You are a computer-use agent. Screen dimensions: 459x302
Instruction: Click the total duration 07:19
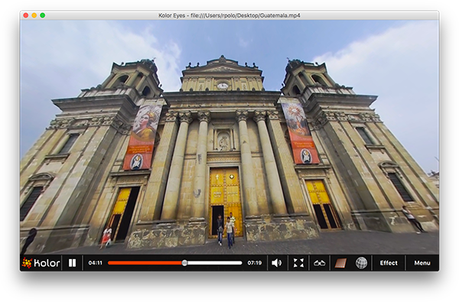255,263
